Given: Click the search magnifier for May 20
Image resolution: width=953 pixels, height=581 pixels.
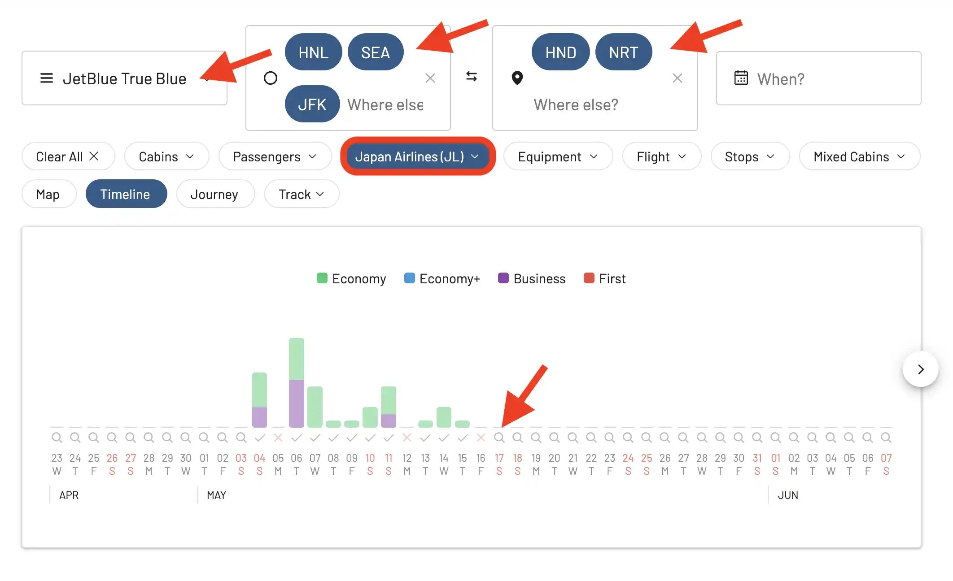Looking at the screenshot, I should pos(554,437).
